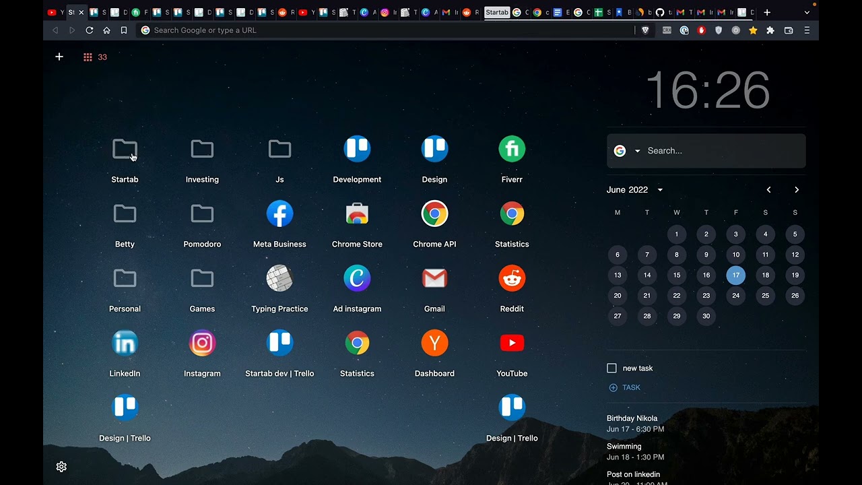Add a new TASK

click(x=625, y=387)
